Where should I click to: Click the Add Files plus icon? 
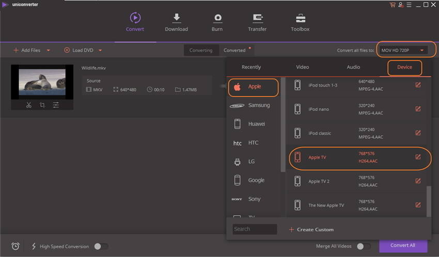tap(15, 50)
